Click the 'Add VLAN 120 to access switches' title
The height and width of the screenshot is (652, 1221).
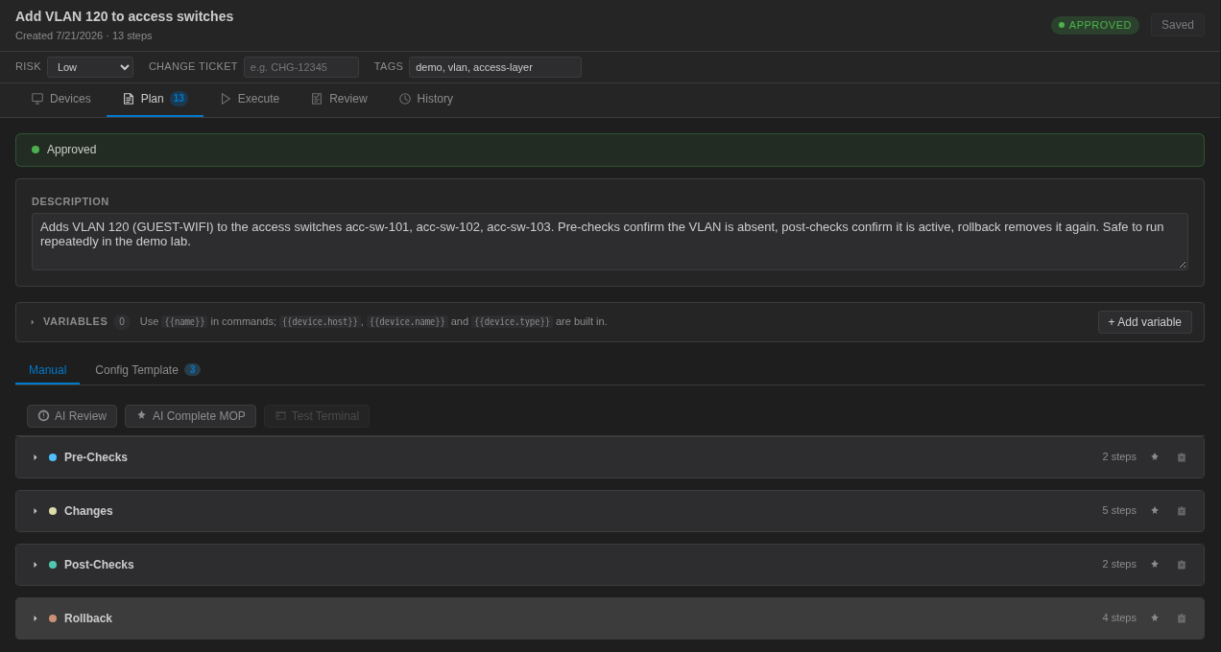pos(125,16)
